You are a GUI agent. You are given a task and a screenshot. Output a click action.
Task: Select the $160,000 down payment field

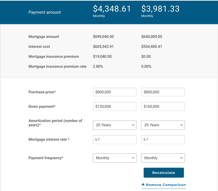tap(163, 107)
